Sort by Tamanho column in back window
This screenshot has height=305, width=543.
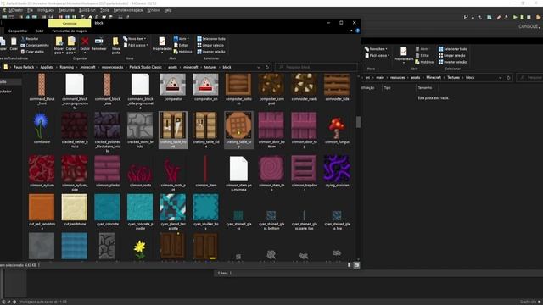pos(424,88)
